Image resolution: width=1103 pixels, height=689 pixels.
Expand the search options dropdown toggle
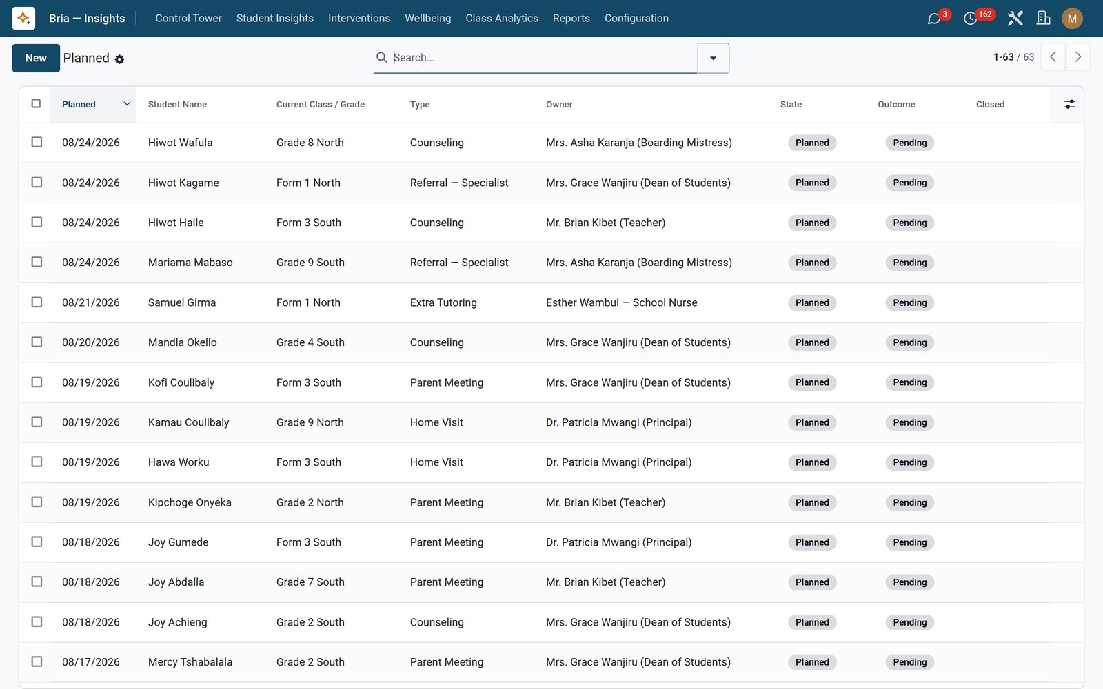713,58
